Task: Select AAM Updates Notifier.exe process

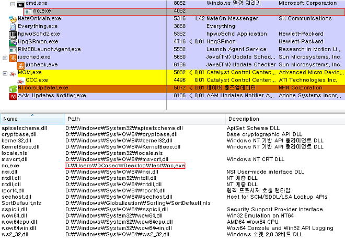Action: pos(52,96)
